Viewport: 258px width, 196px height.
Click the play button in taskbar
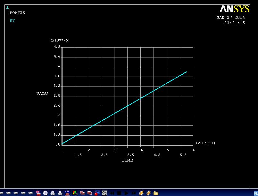(127, 193)
